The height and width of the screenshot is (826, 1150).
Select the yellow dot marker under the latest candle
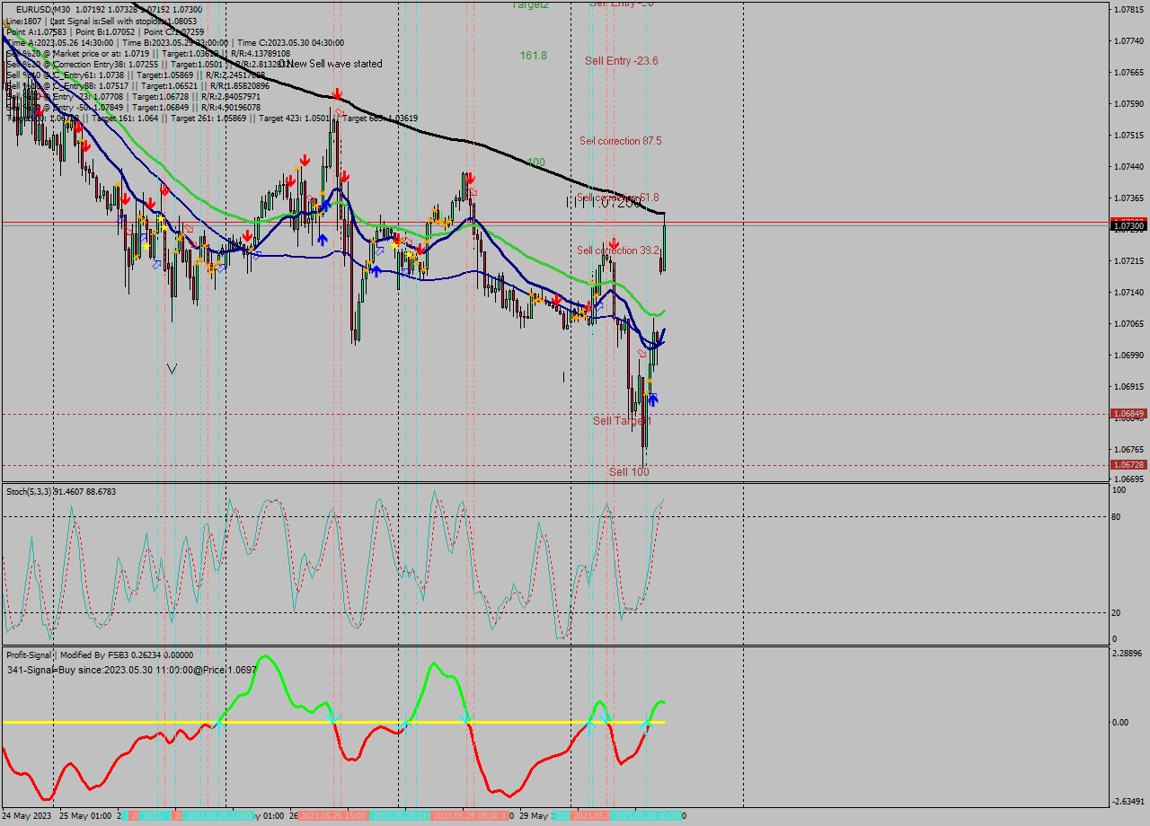coord(649,381)
